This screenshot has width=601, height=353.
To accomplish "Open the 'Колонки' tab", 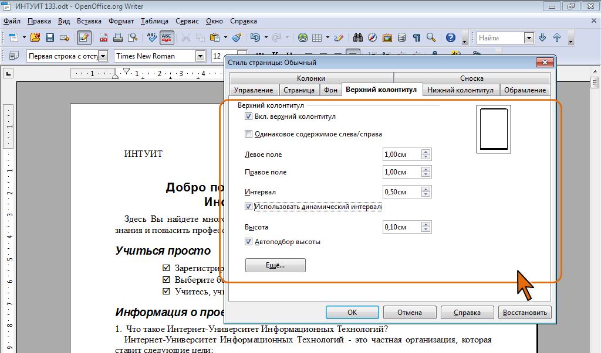I will click(x=311, y=78).
